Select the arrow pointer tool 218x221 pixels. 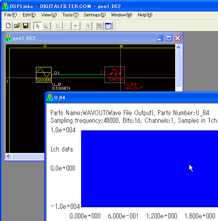tap(37, 26)
